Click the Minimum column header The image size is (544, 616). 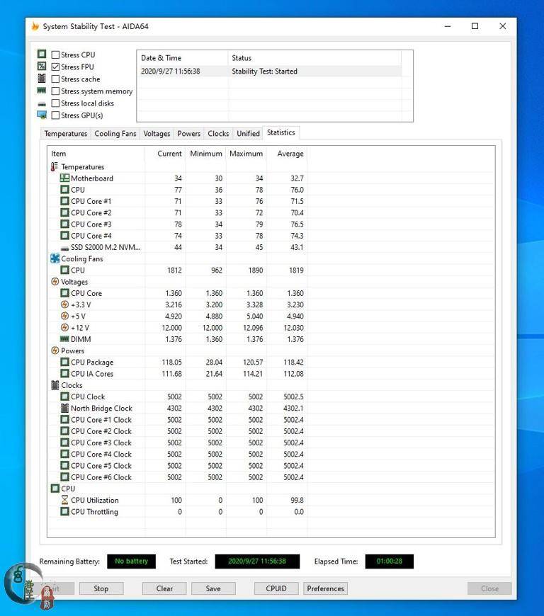(206, 154)
